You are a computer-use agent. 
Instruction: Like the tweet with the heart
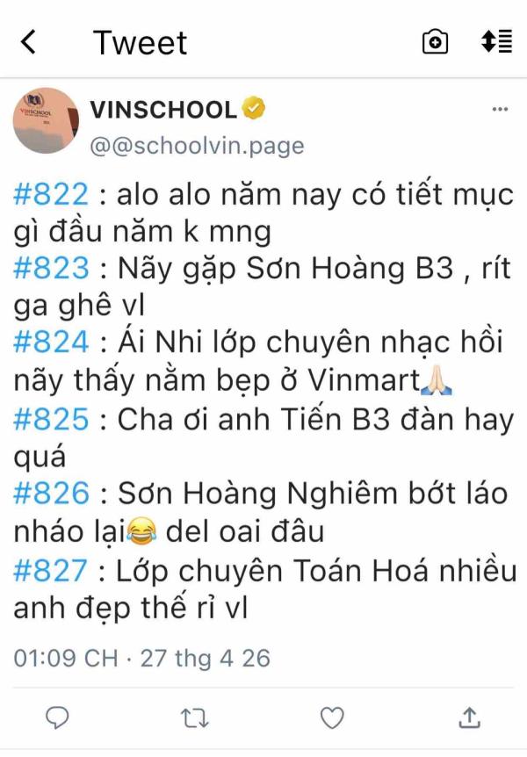(332, 717)
